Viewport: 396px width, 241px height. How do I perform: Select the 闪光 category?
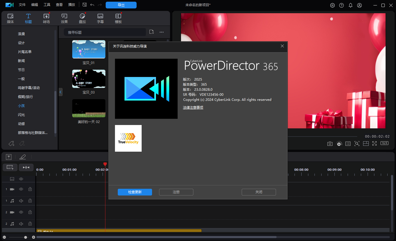click(21, 115)
